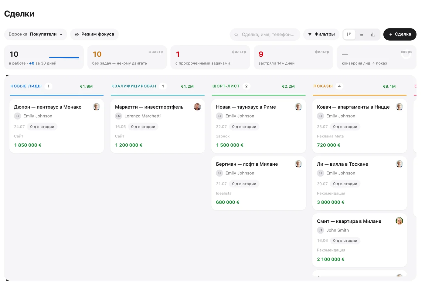
Task: Open deal 'Смит — квартира в Милане'
Action: tap(349, 221)
